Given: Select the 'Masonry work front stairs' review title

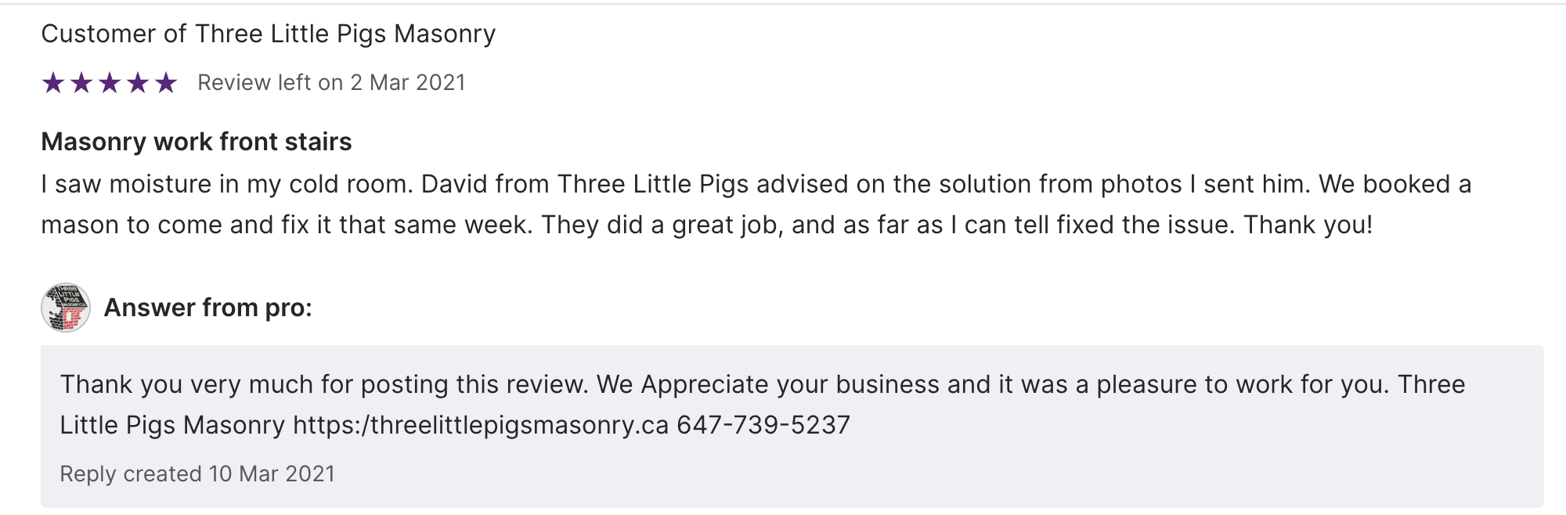Looking at the screenshot, I should coord(196,142).
